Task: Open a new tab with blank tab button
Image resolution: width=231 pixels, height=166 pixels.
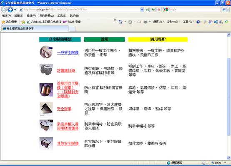Action: click(x=72, y=29)
